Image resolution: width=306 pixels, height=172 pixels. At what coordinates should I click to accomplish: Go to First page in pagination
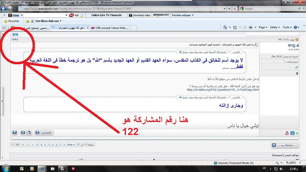pos(71,144)
